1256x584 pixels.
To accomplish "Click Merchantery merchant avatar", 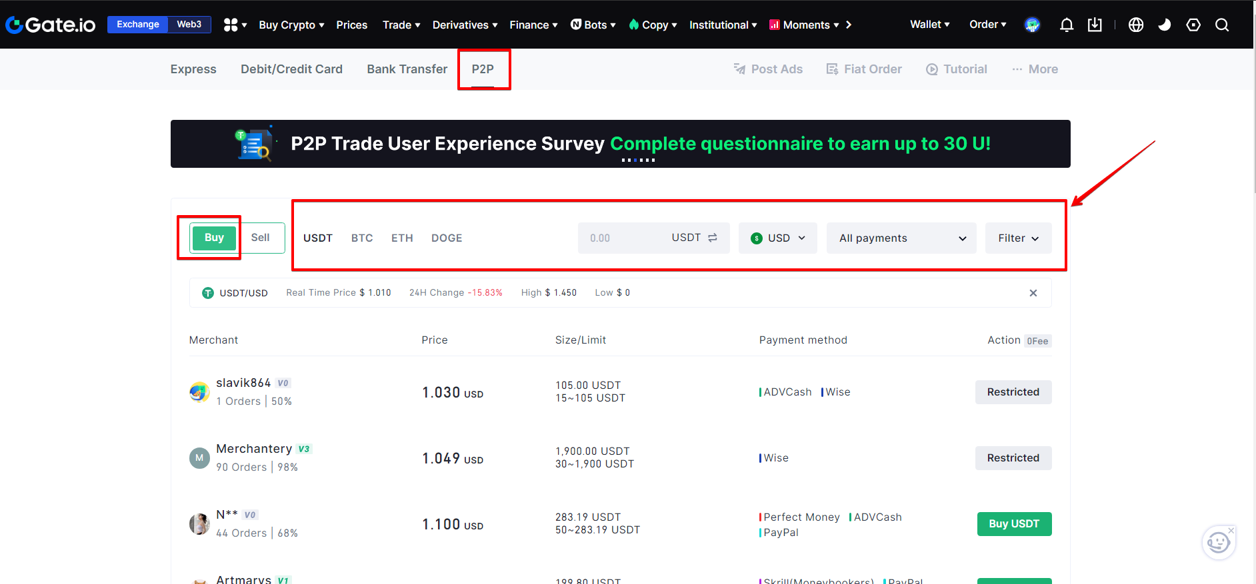I will pyautogui.click(x=199, y=458).
